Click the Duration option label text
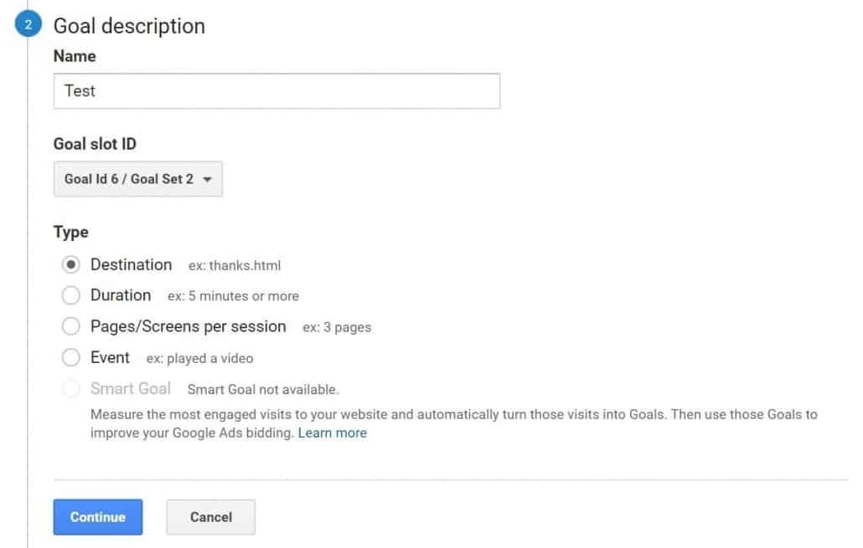 click(121, 295)
